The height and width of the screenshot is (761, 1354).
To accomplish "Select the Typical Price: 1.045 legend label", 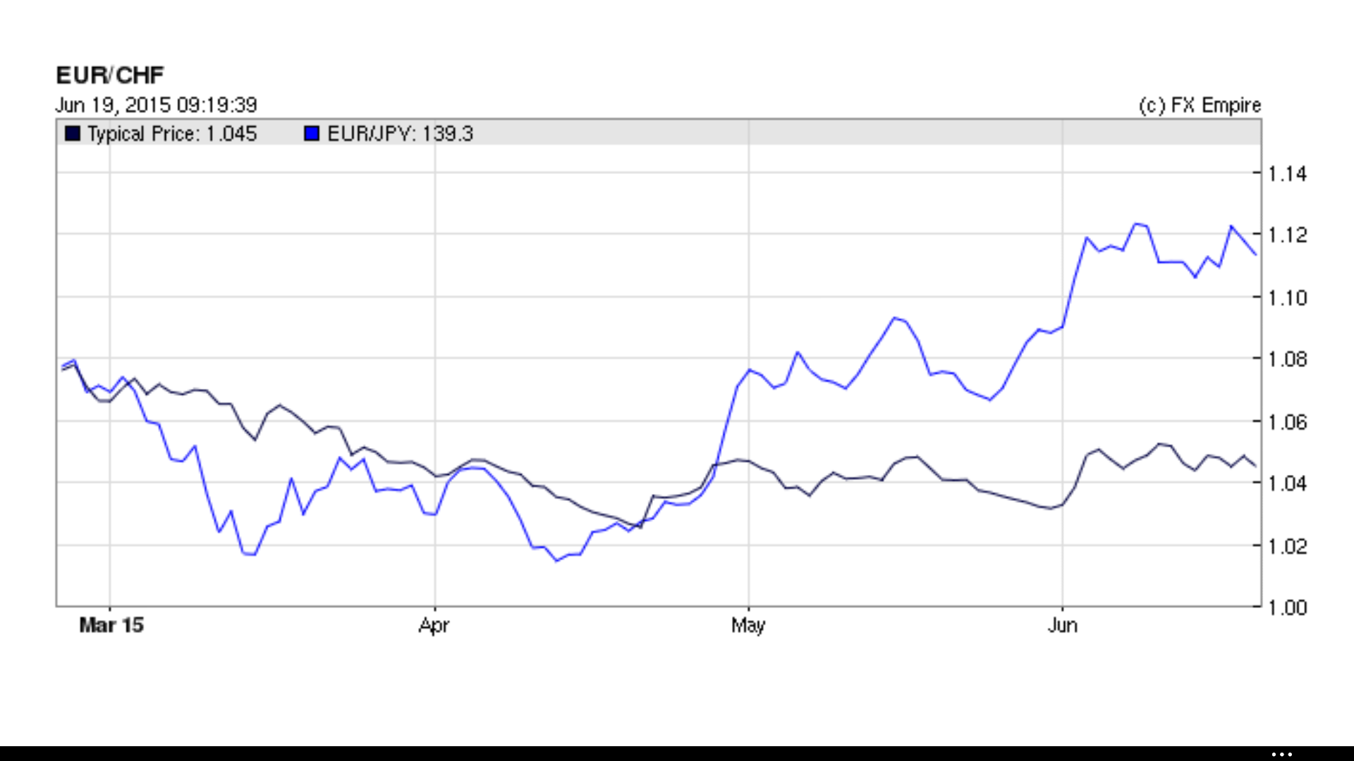I will [172, 134].
